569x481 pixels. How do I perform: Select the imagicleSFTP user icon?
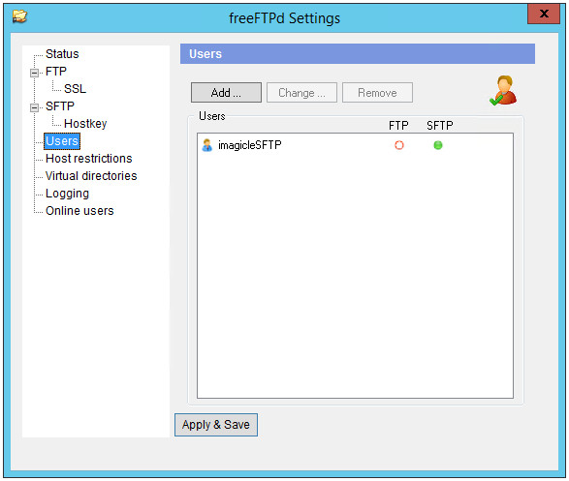206,145
